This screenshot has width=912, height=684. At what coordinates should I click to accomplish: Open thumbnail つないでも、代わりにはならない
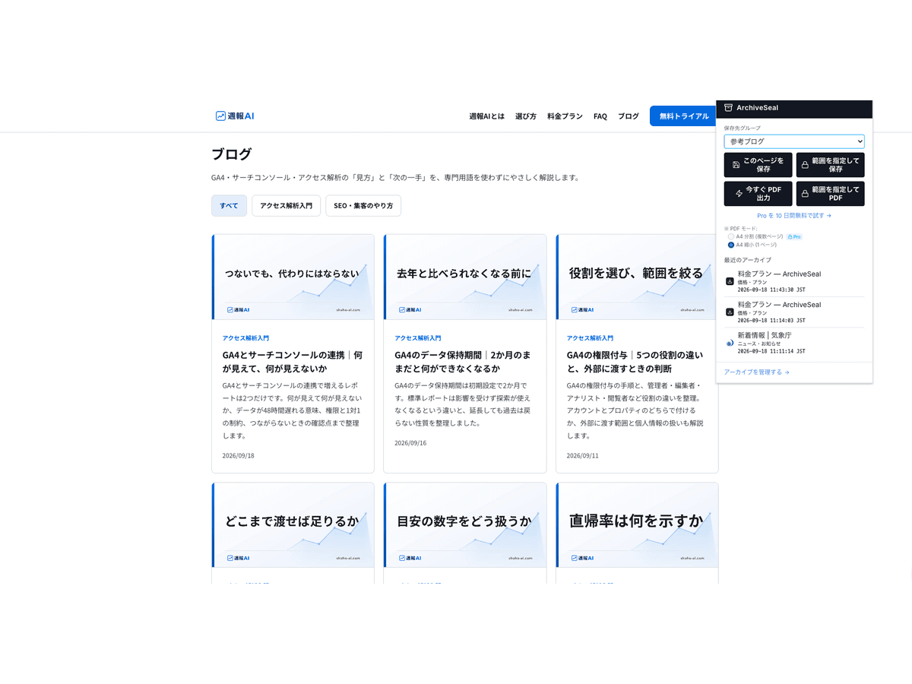click(293, 277)
